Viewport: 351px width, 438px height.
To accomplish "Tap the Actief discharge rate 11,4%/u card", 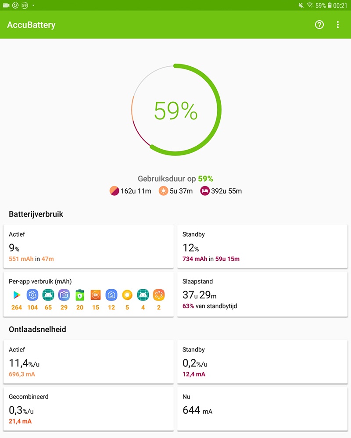I will click(x=88, y=362).
